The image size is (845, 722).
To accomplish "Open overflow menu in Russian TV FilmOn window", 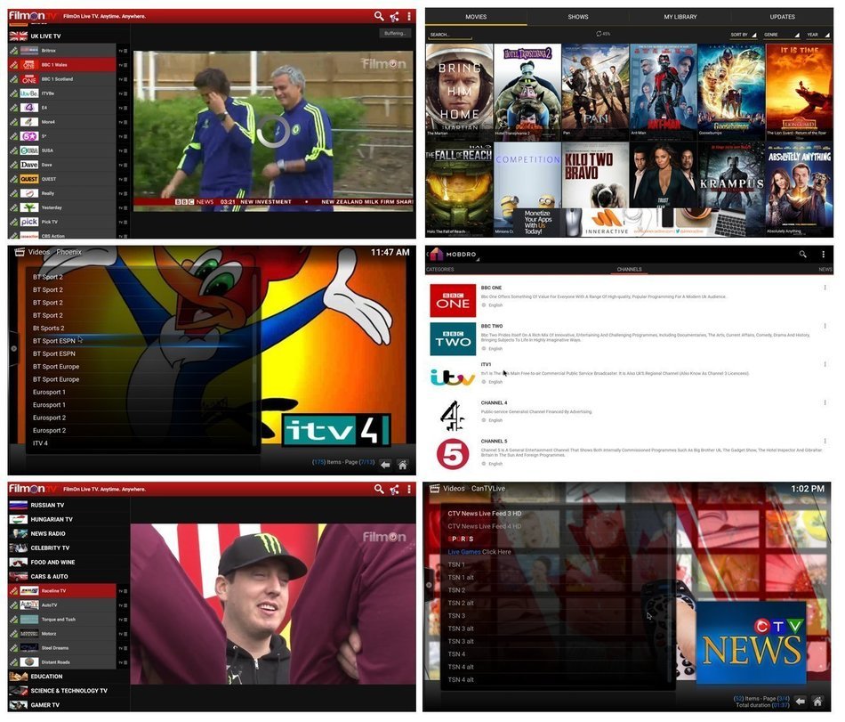I will point(409,490).
